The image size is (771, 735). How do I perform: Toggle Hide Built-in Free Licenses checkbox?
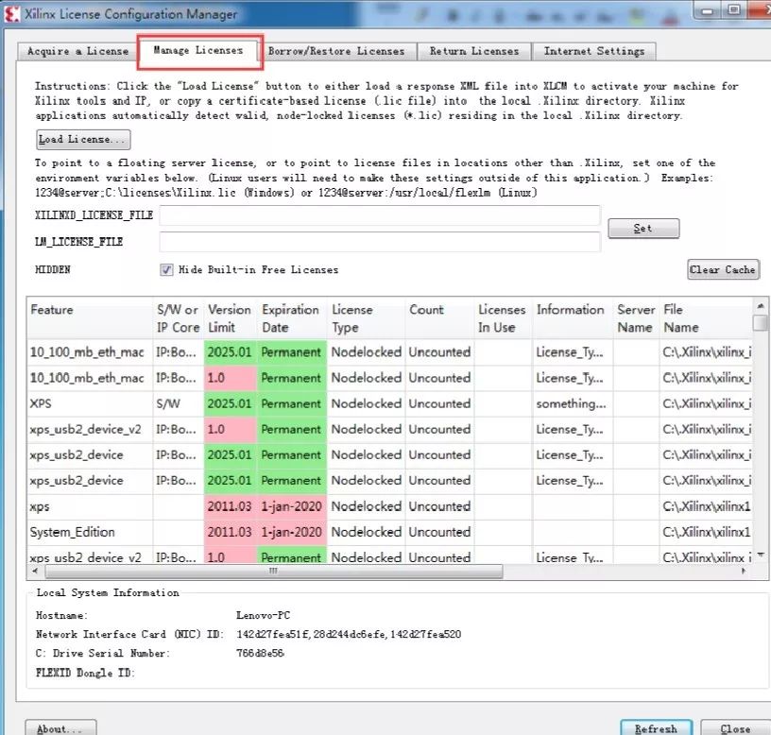click(x=166, y=269)
